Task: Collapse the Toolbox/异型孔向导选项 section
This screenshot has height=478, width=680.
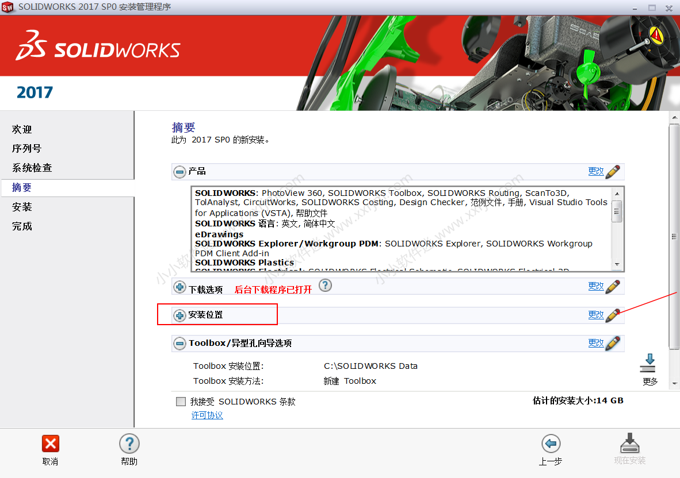Action: tap(180, 344)
